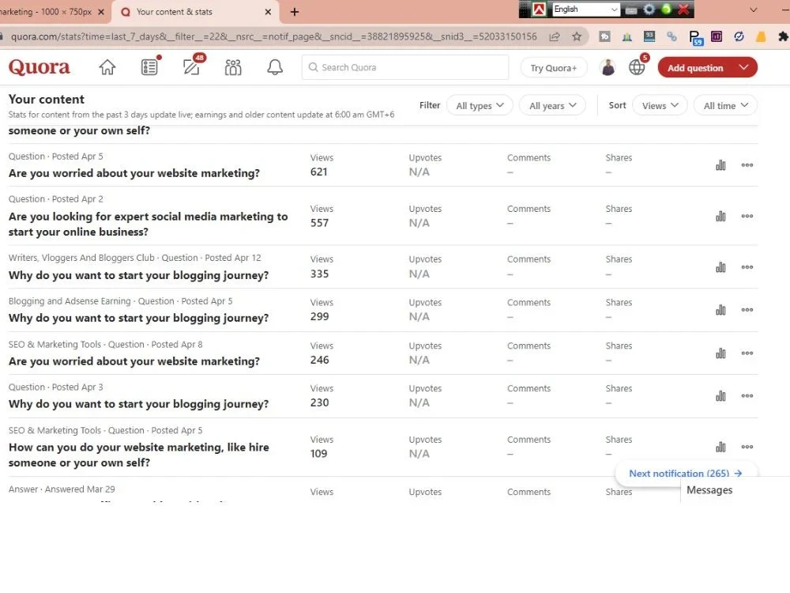
Task: View stats graph for 335 views question
Action: [x=720, y=266]
